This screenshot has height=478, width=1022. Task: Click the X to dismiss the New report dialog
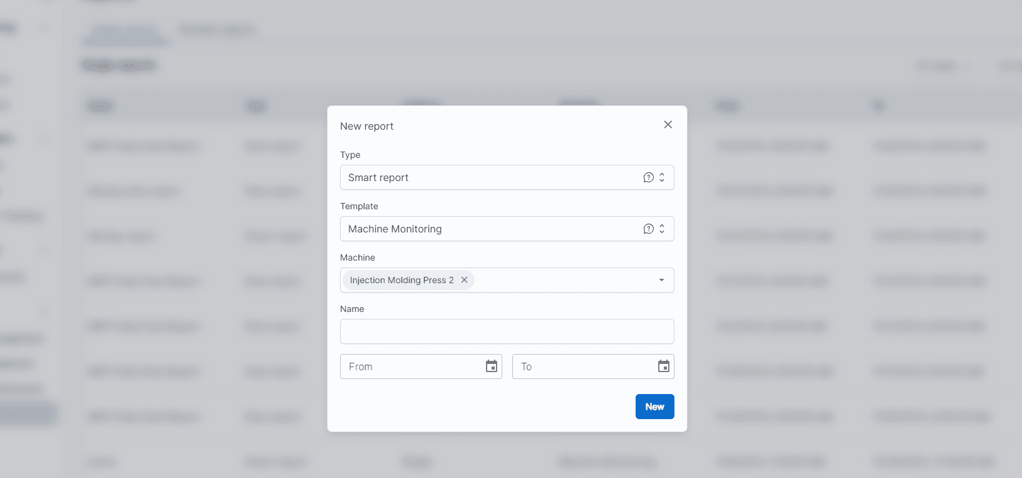pos(668,125)
